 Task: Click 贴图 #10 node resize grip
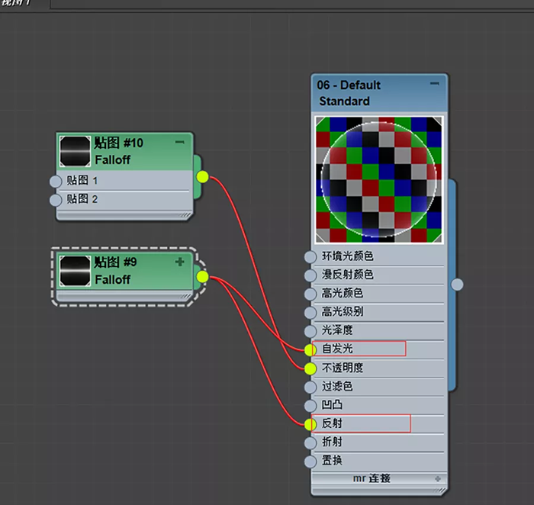pyautogui.click(x=185, y=215)
